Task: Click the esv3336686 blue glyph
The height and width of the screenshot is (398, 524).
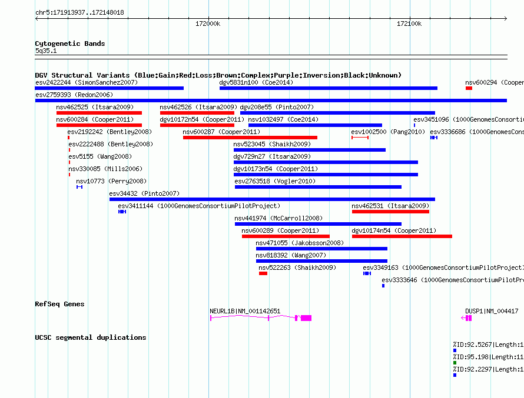Action: pyautogui.click(x=434, y=138)
